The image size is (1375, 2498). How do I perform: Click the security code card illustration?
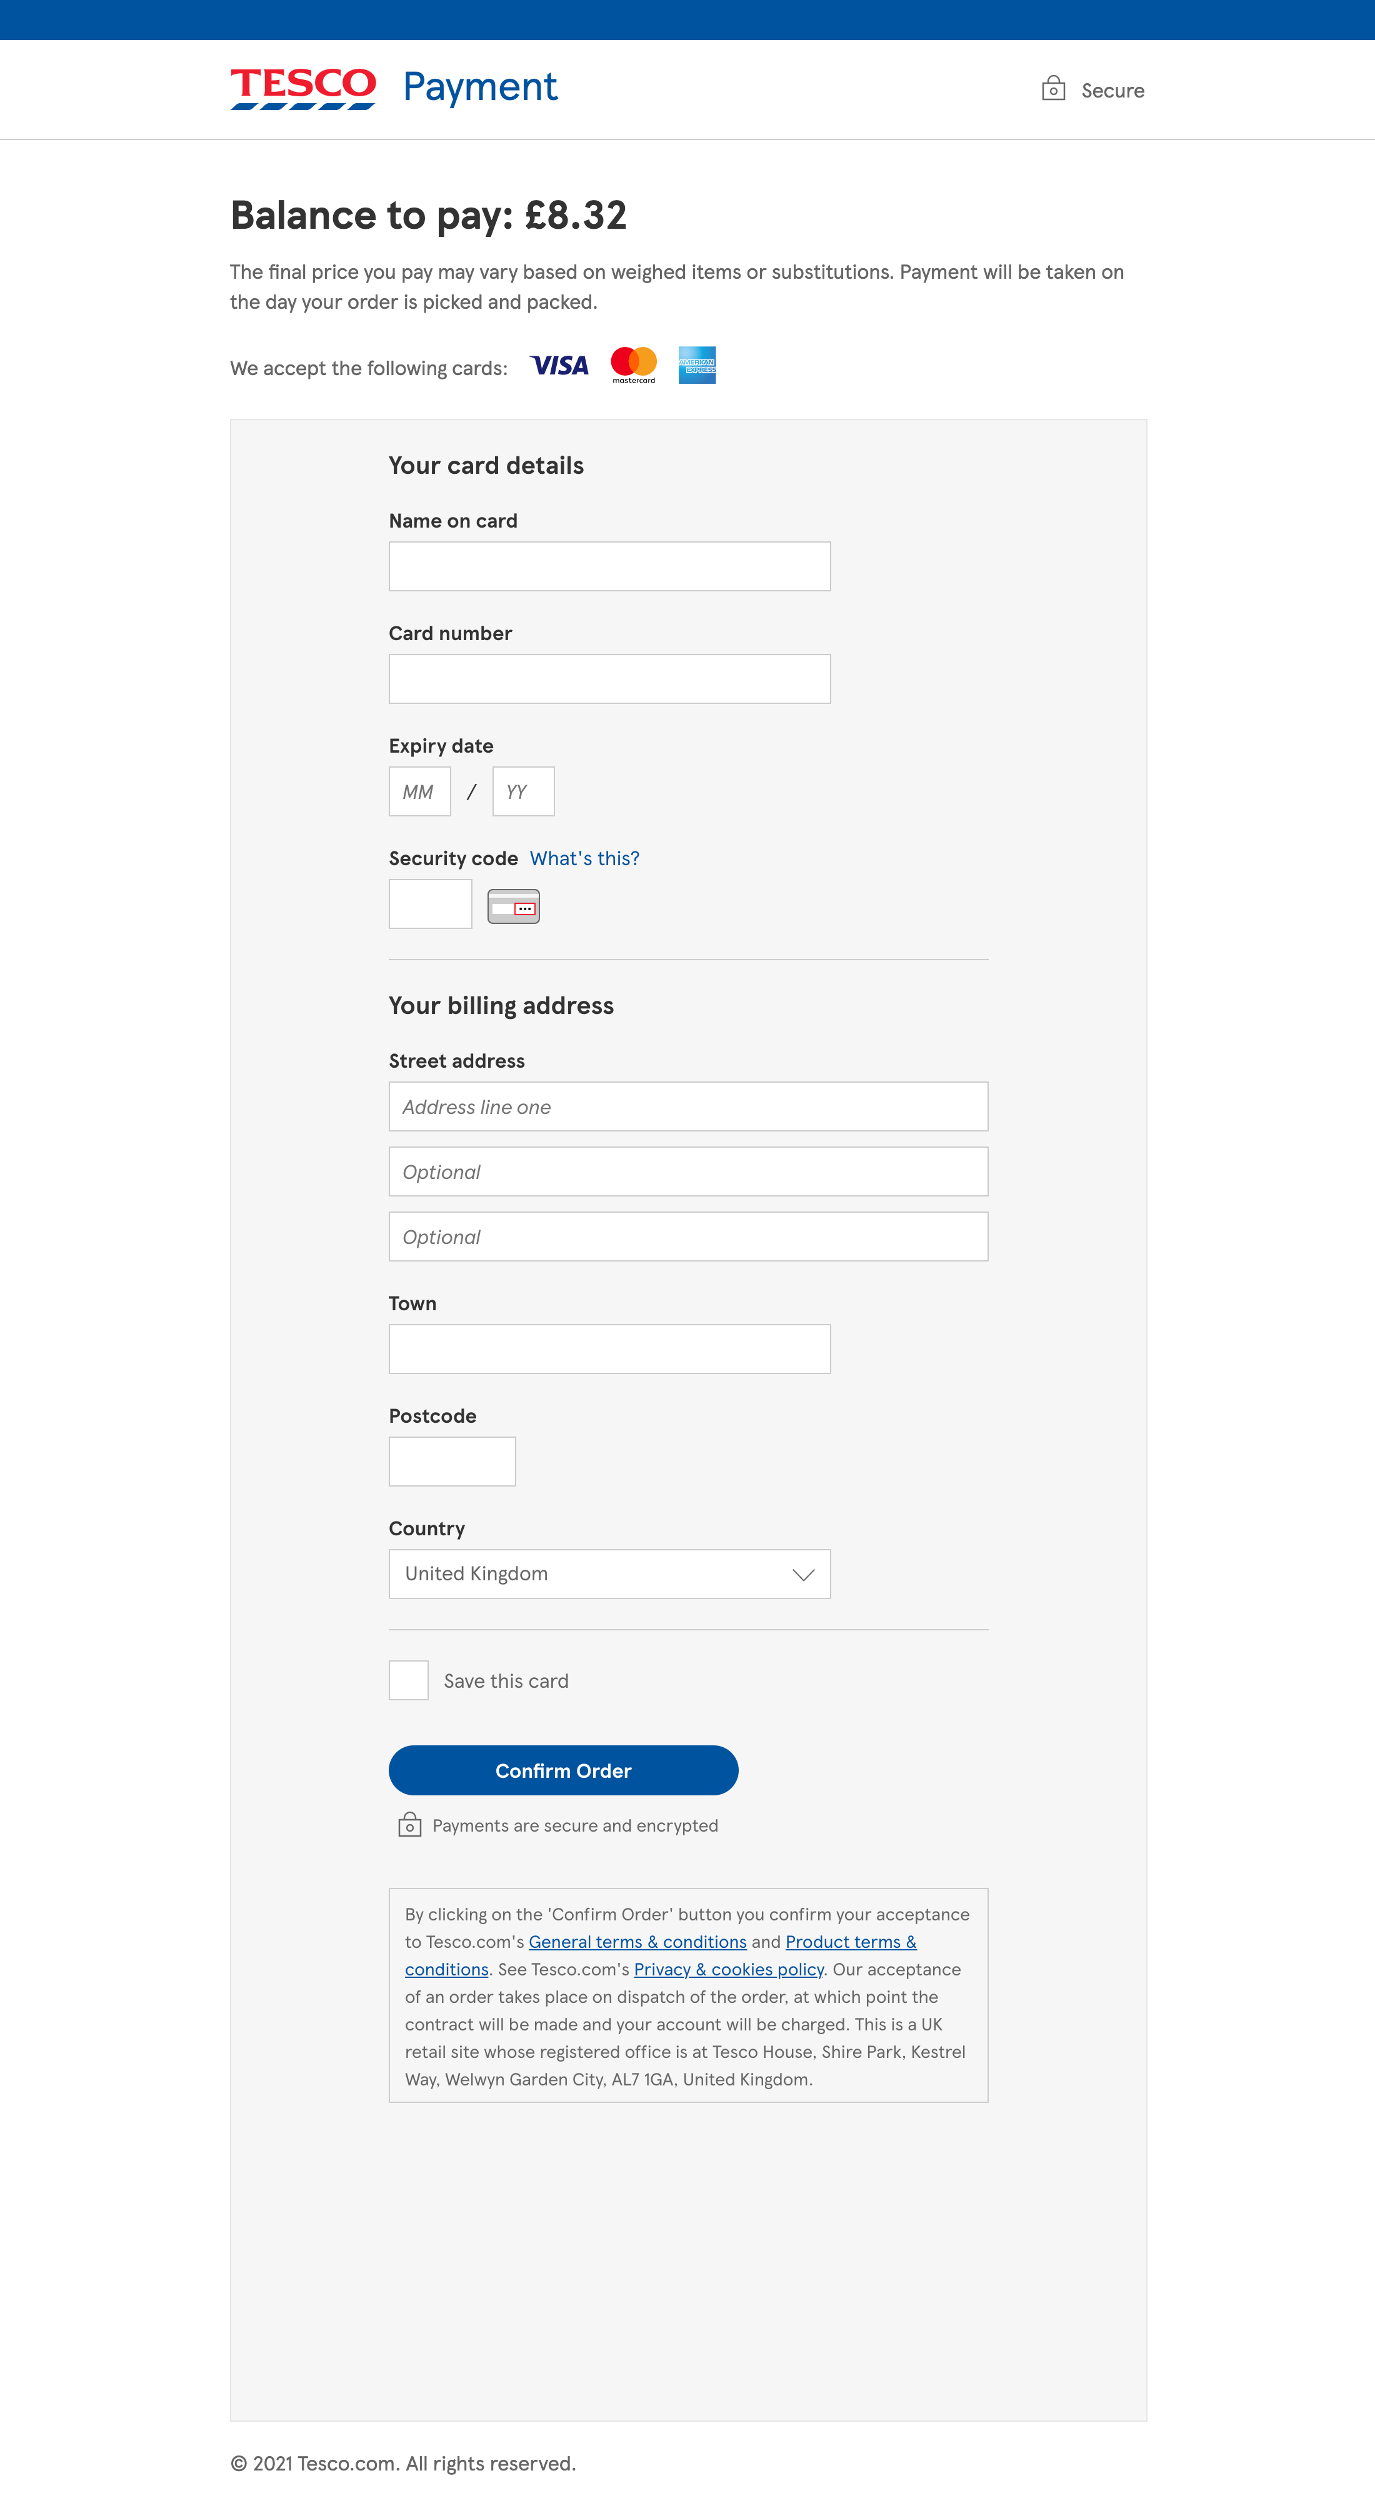click(513, 905)
